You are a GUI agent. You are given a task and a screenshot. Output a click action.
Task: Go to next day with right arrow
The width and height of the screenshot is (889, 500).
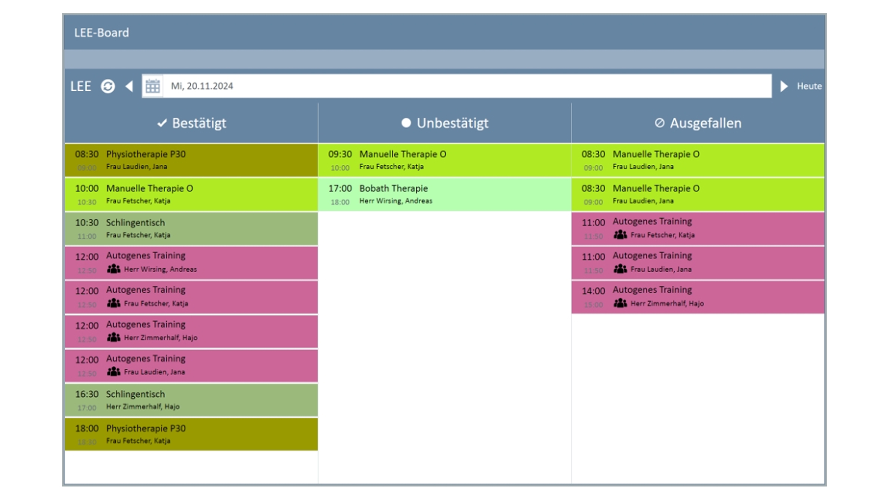(783, 86)
